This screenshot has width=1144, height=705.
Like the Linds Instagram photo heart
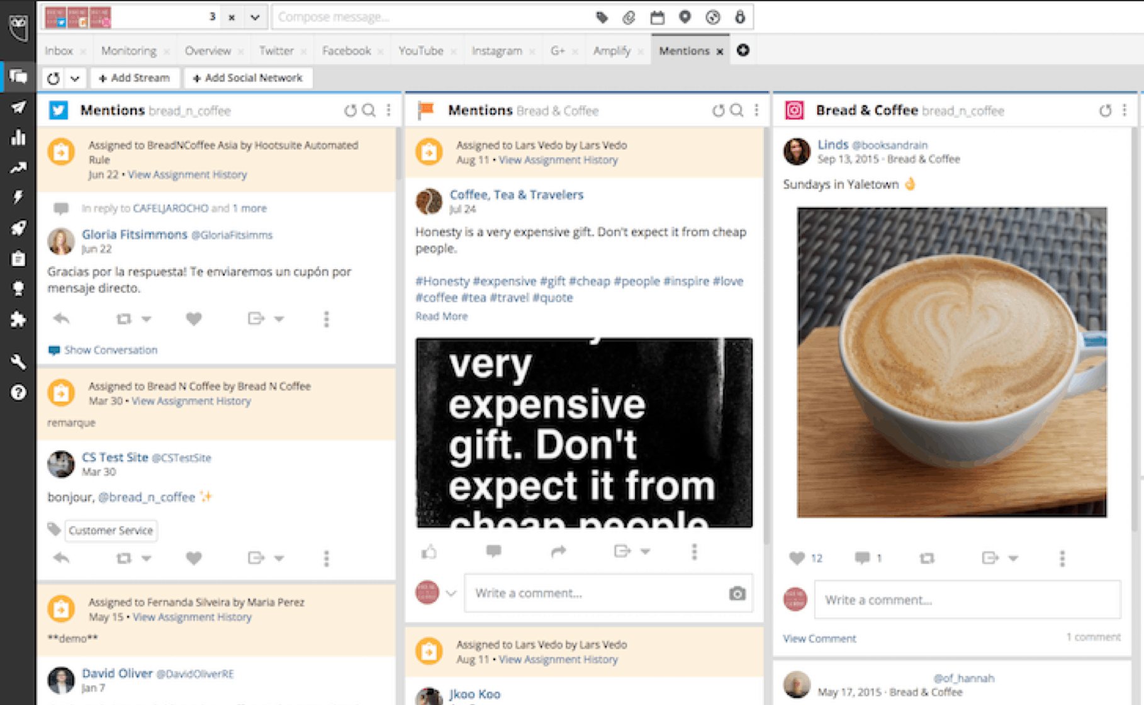coord(797,558)
